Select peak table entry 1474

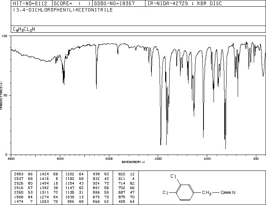pos(23,201)
